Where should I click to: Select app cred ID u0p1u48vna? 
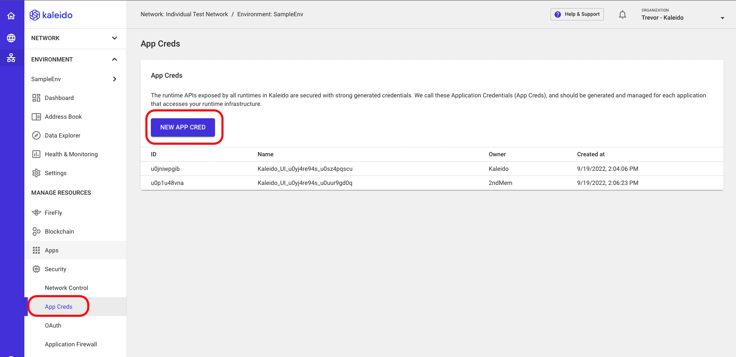(x=167, y=183)
